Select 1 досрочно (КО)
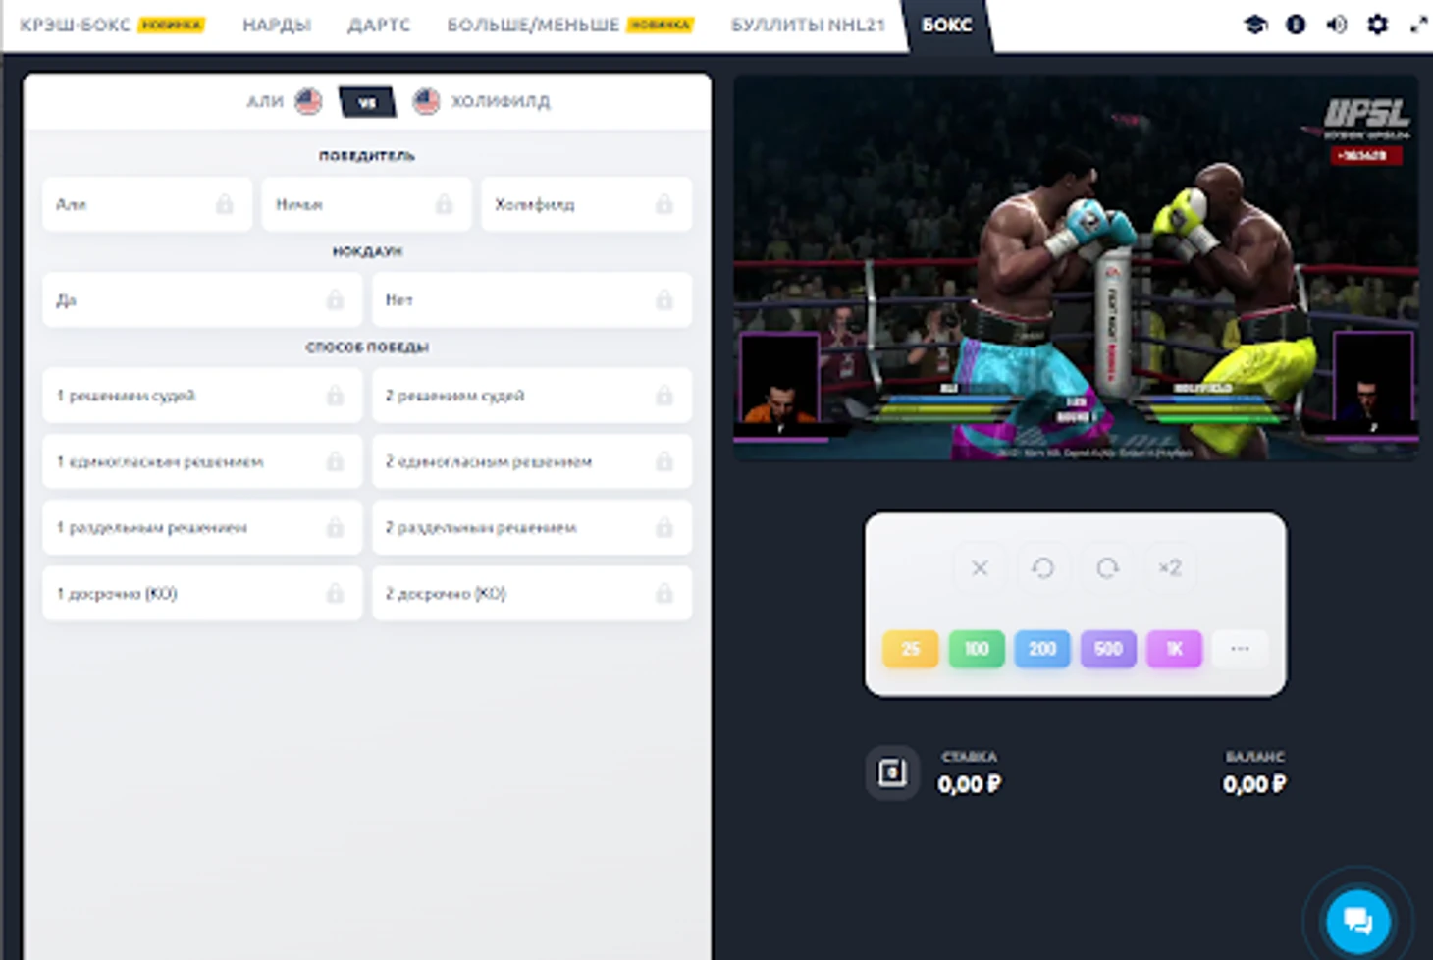 coord(202,593)
